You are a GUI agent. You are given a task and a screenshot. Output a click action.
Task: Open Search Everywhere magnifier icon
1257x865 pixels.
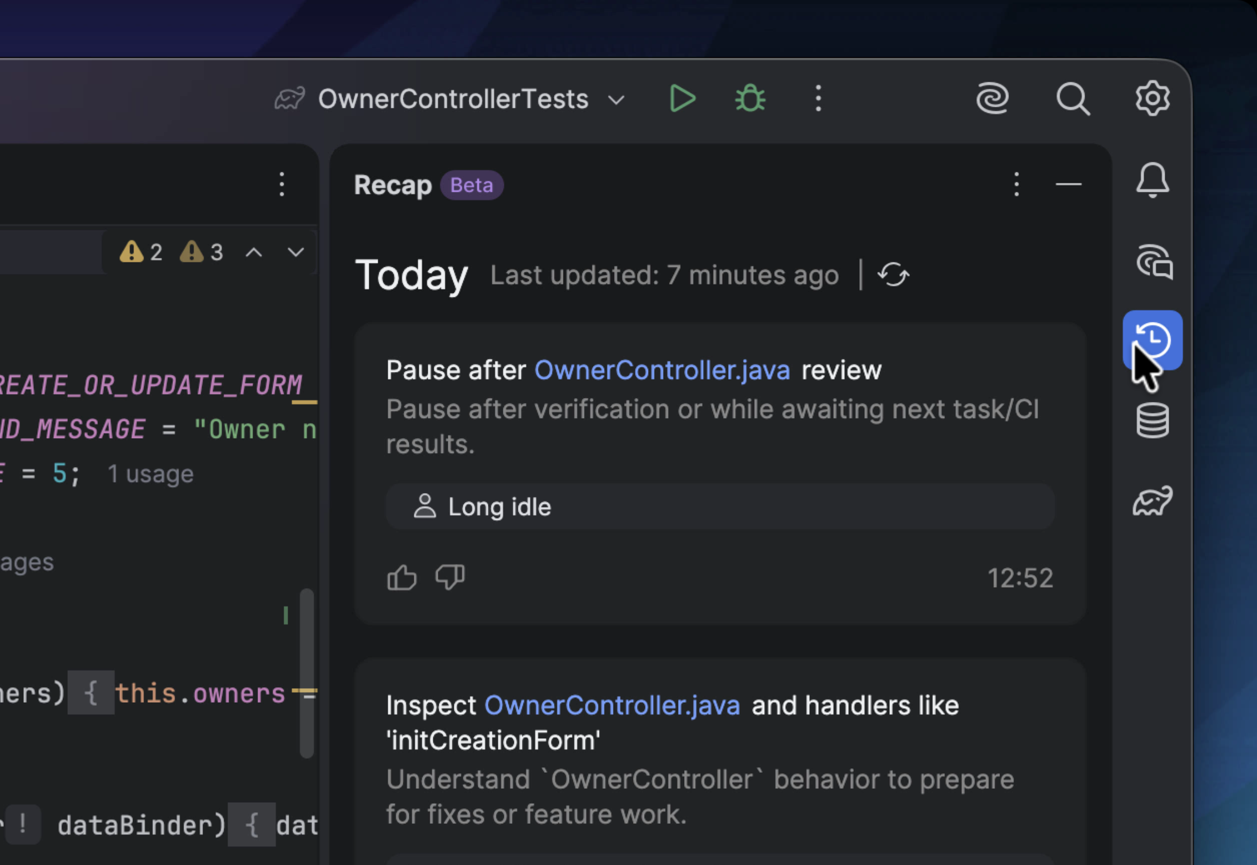tap(1072, 99)
